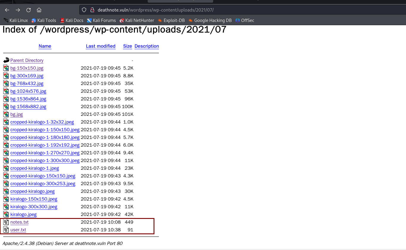Click the image icon beside kiralogo-300x300.jpeg
The image size is (406, 250).
click(x=6, y=206)
